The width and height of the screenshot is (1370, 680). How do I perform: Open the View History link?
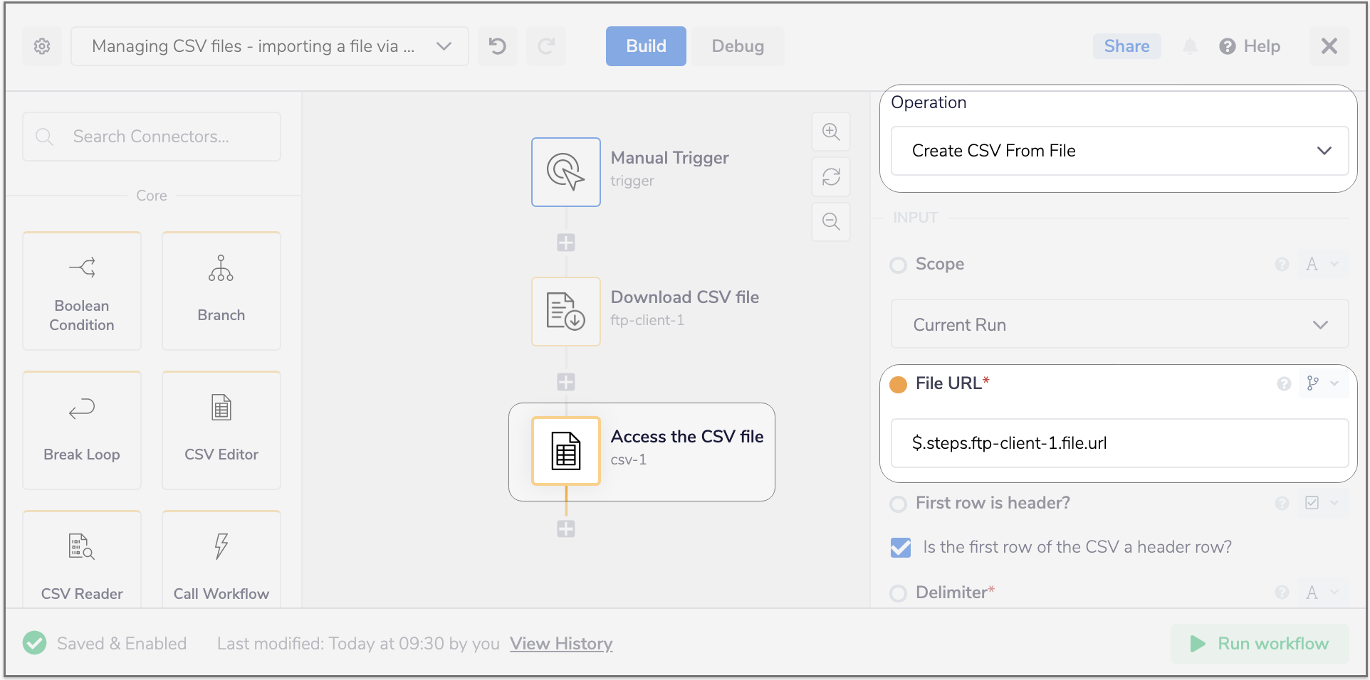[x=561, y=644]
